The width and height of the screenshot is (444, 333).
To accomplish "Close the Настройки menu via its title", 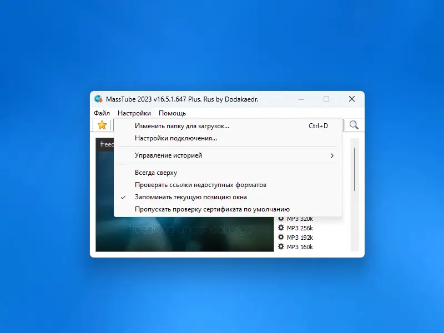I will click(134, 113).
